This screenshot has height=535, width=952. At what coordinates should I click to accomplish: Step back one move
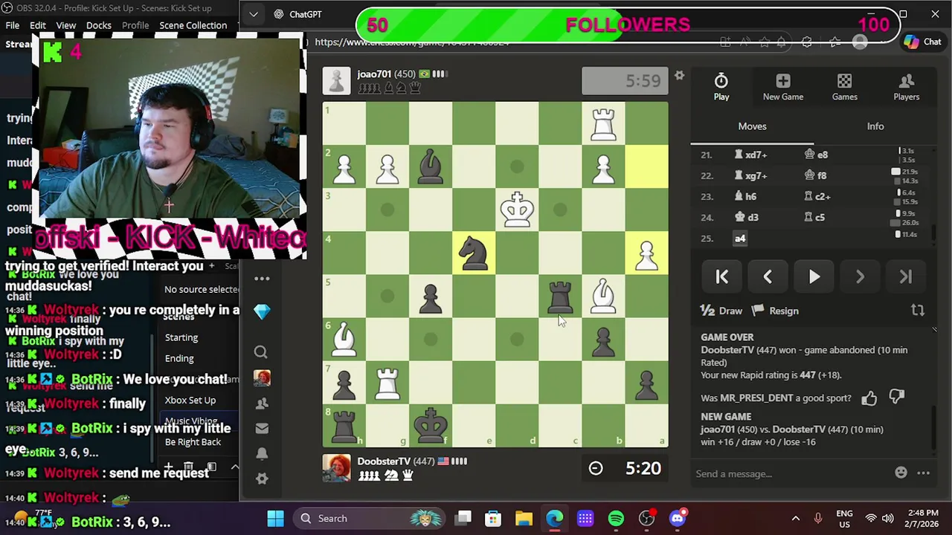point(768,276)
